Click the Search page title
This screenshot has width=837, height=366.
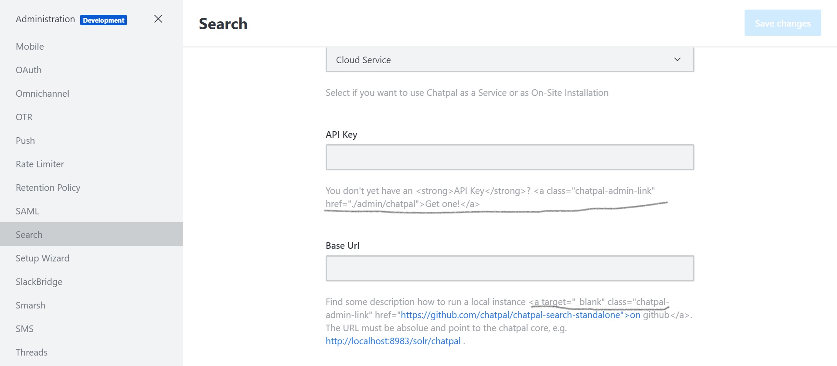[x=223, y=24]
